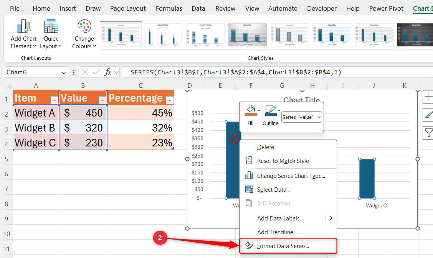Viewport: 433px width, 258px height.
Task: Choose Add Trendline from context menu
Action: point(288,232)
